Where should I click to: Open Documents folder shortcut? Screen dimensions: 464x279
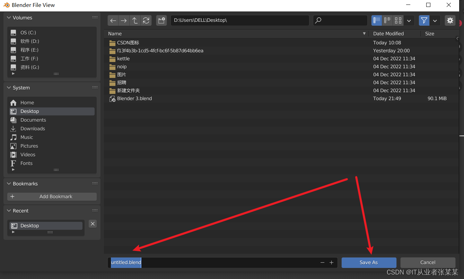52,120
